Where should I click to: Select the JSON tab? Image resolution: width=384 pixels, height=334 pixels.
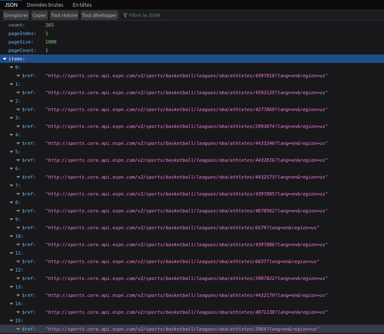(x=11, y=5)
